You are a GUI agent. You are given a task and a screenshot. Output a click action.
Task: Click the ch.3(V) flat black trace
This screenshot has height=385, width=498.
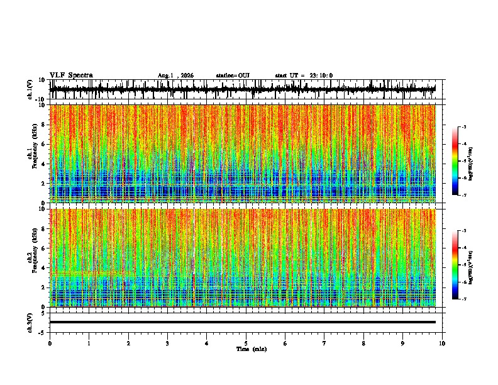click(243, 322)
